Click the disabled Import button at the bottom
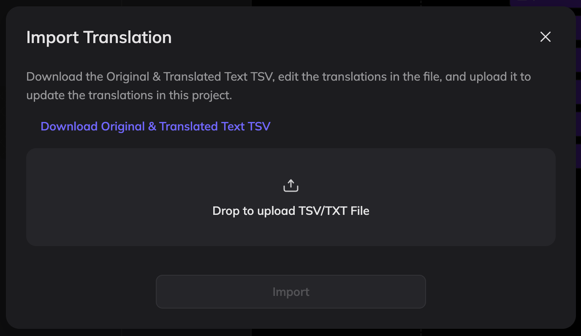 291,292
